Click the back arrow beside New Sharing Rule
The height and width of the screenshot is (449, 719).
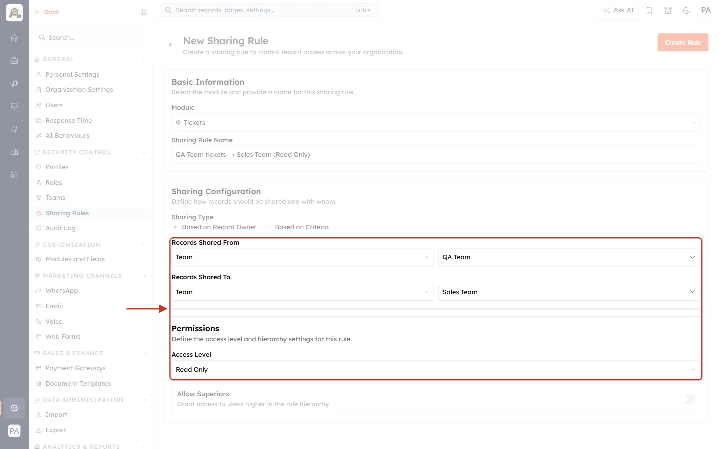pos(171,45)
